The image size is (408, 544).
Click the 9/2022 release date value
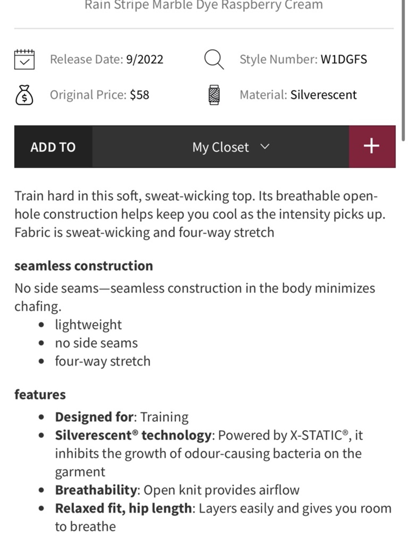click(x=145, y=60)
